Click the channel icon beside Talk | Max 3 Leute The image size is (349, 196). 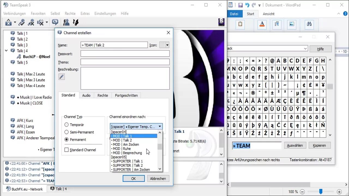click(13, 80)
